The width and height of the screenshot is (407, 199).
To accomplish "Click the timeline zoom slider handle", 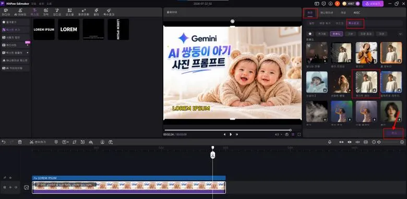I will click(379, 142).
